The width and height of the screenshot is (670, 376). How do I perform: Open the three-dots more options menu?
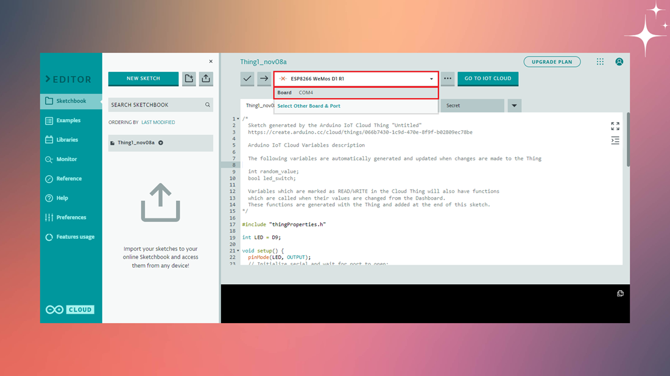coord(448,78)
